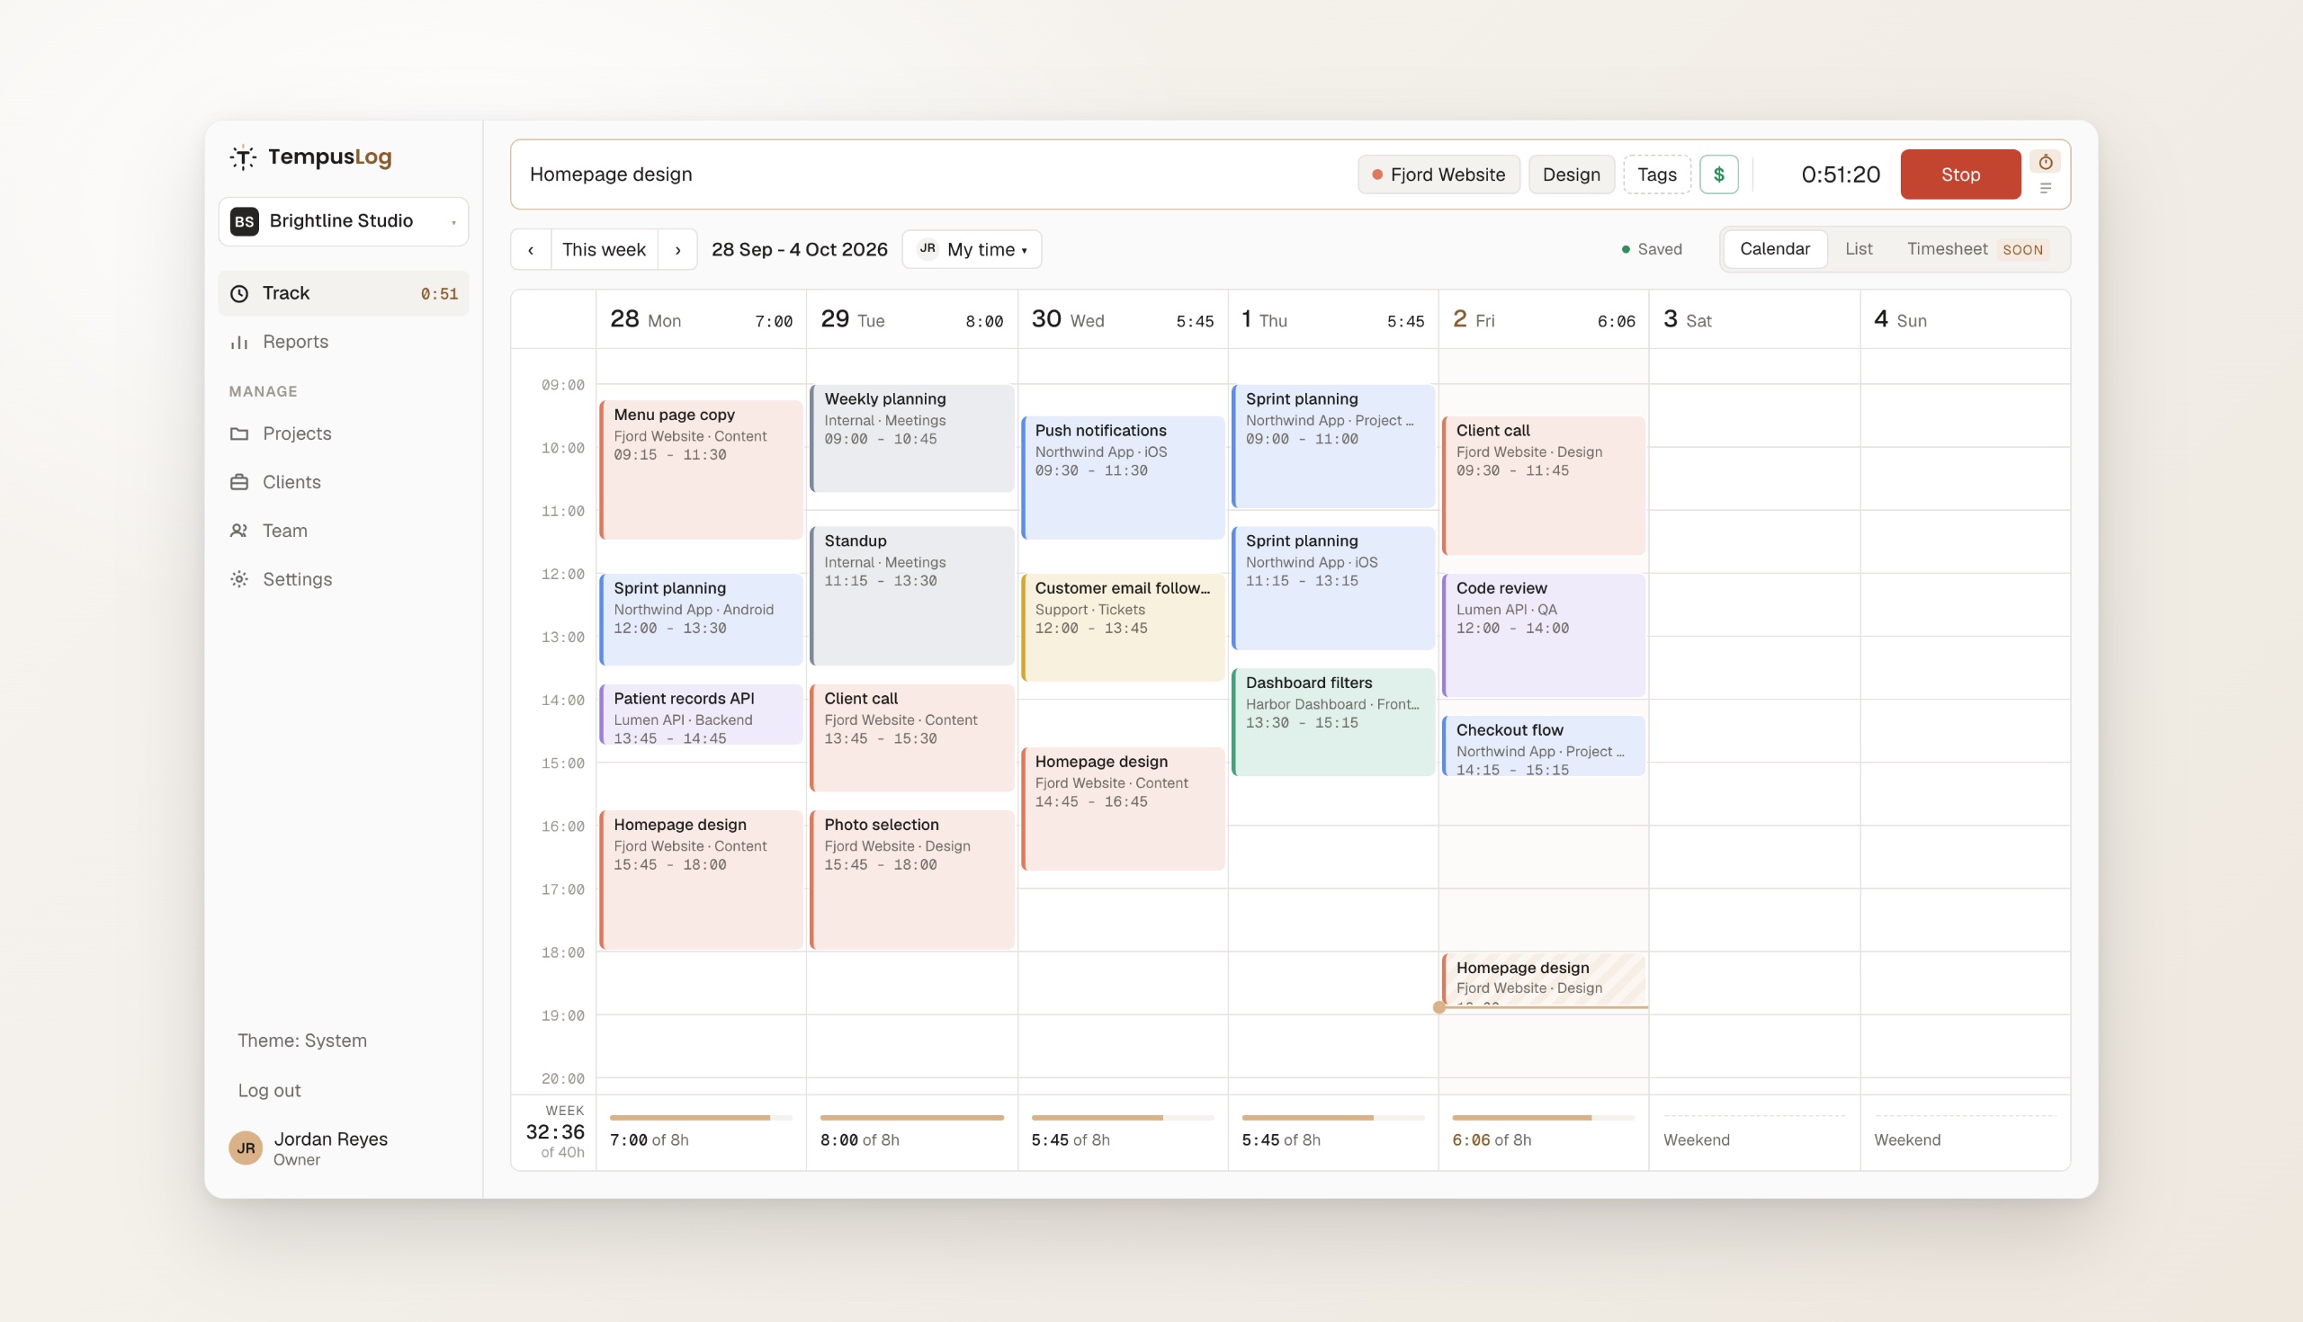Viewport: 2303px width, 1322px height.
Task: Click the JR avatar beside Jordan Reyes
Action: 246,1148
